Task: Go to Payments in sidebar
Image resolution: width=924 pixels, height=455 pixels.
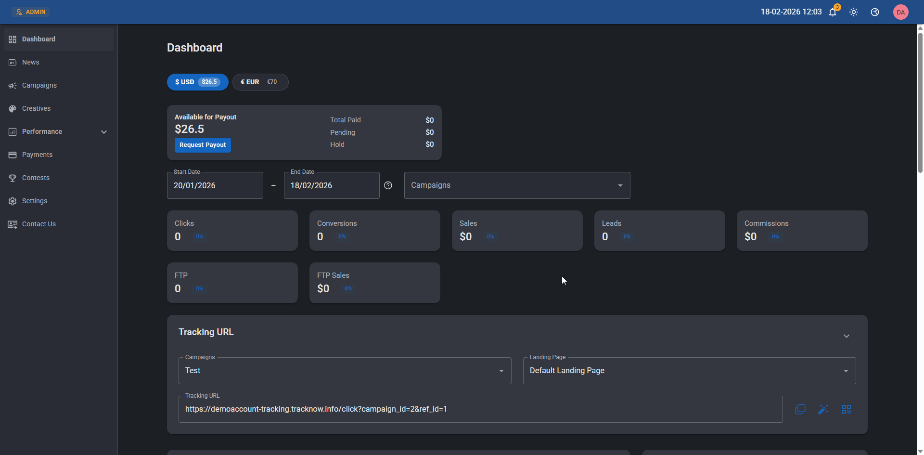Action: [37, 155]
